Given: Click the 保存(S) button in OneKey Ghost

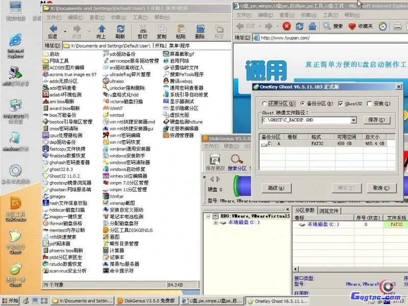Looking at the screenshot, I should [376, 120].
